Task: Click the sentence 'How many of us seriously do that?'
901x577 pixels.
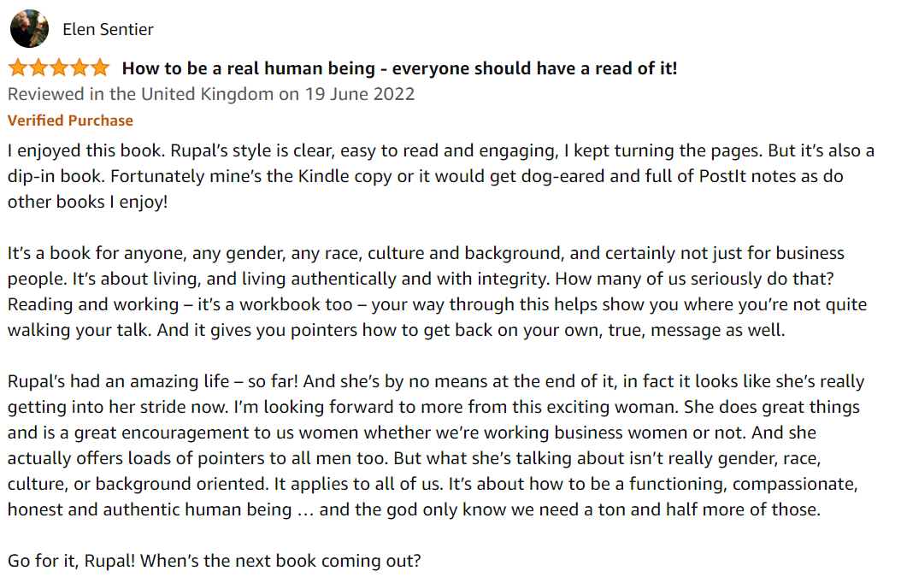Action: pyautogui.click(x=694, y=279)
